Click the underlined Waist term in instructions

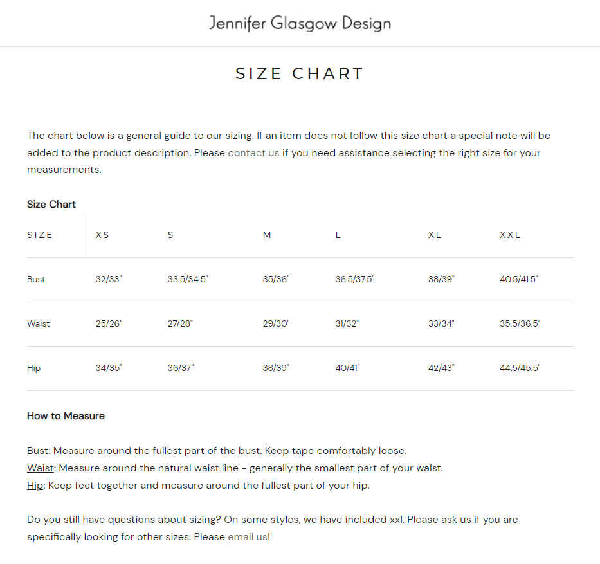click(x=41, y=468)
